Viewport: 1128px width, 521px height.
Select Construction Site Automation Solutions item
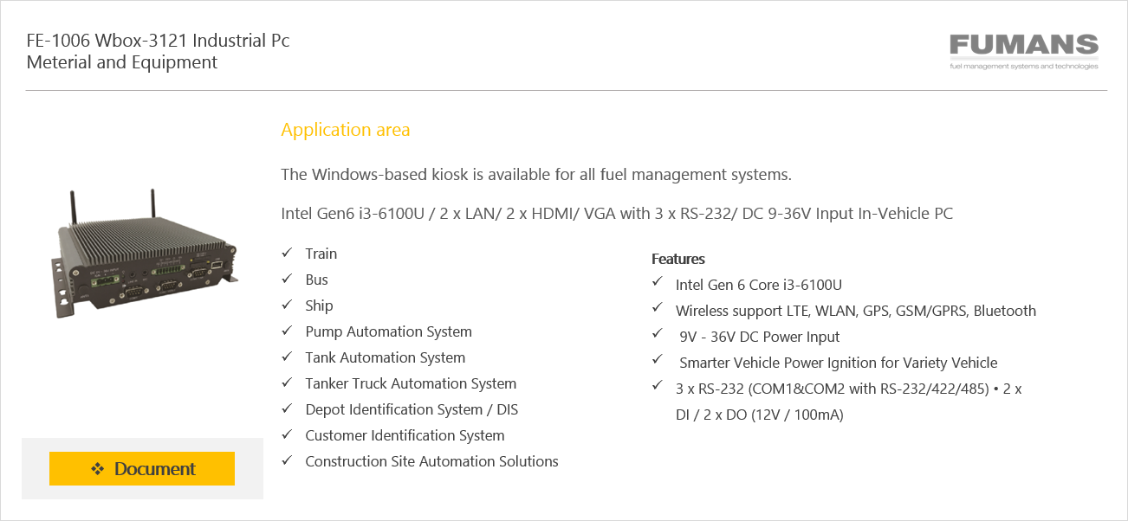(x=431, y=461)
